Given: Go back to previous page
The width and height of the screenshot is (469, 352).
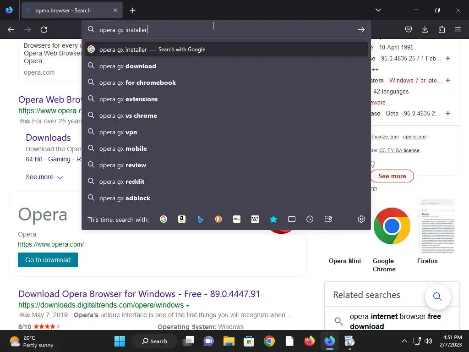Looking at the screenshot, I should [x=11, y=30].
